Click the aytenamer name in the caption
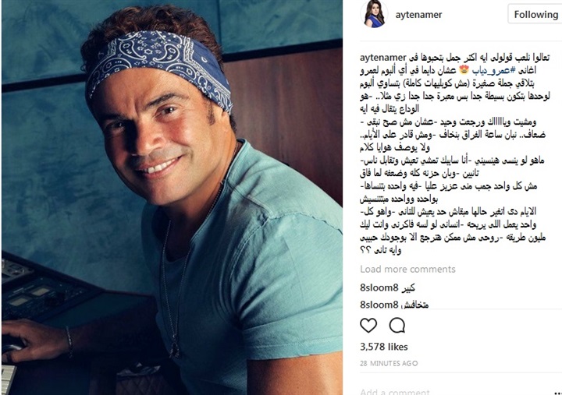The image size is (562, 395). (x=382, y=58)
